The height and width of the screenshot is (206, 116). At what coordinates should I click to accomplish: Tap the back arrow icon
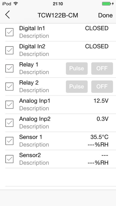(x=7, y=15)
